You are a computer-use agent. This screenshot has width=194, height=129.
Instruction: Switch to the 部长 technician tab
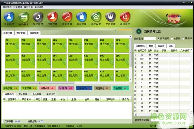tap(171, 46)
